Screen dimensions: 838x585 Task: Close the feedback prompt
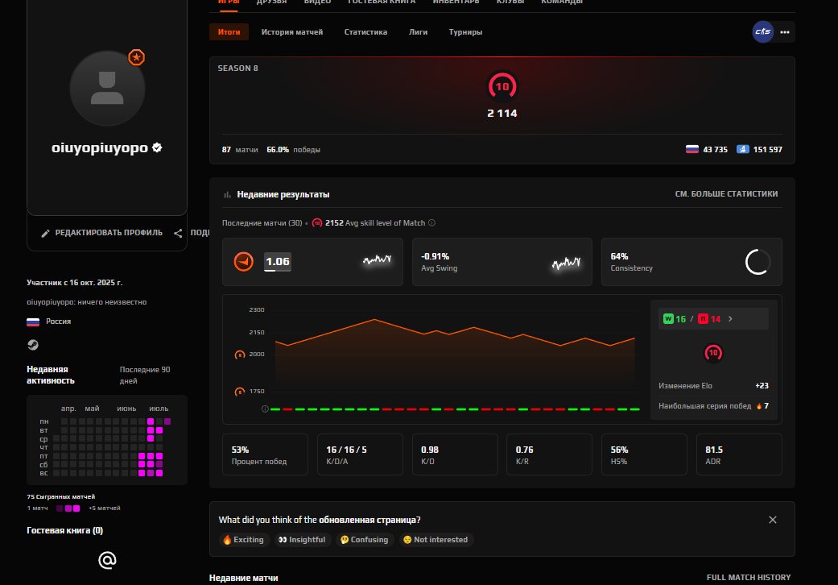tap(772, 520)
